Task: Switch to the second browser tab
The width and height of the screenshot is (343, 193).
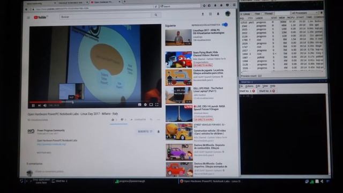Action: [x=72, y=3]
